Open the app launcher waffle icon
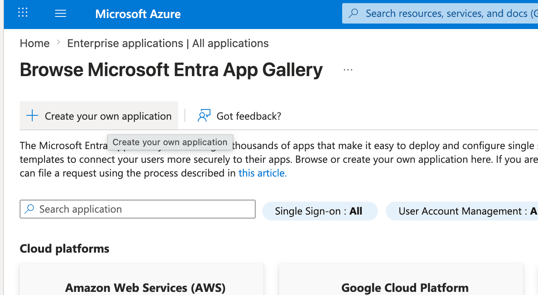Image resolution: width=538 pixels, height=295 pixels. pyautogui.click(x=23, y=13)
